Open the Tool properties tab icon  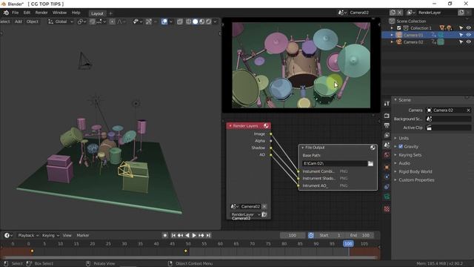(387, 104)
